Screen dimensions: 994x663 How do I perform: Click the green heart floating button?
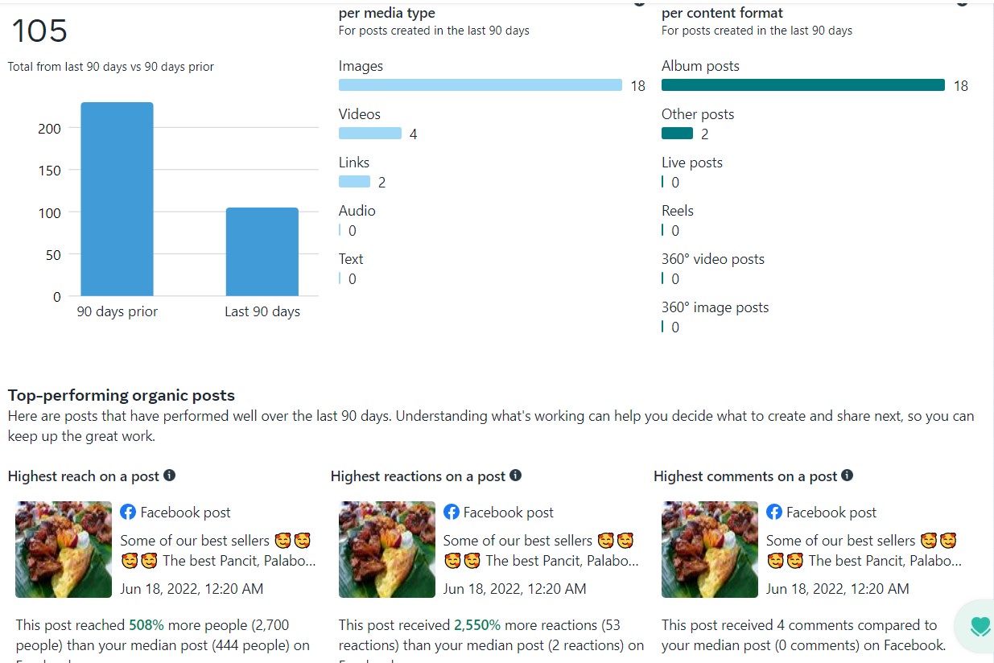tap(979, 626)
